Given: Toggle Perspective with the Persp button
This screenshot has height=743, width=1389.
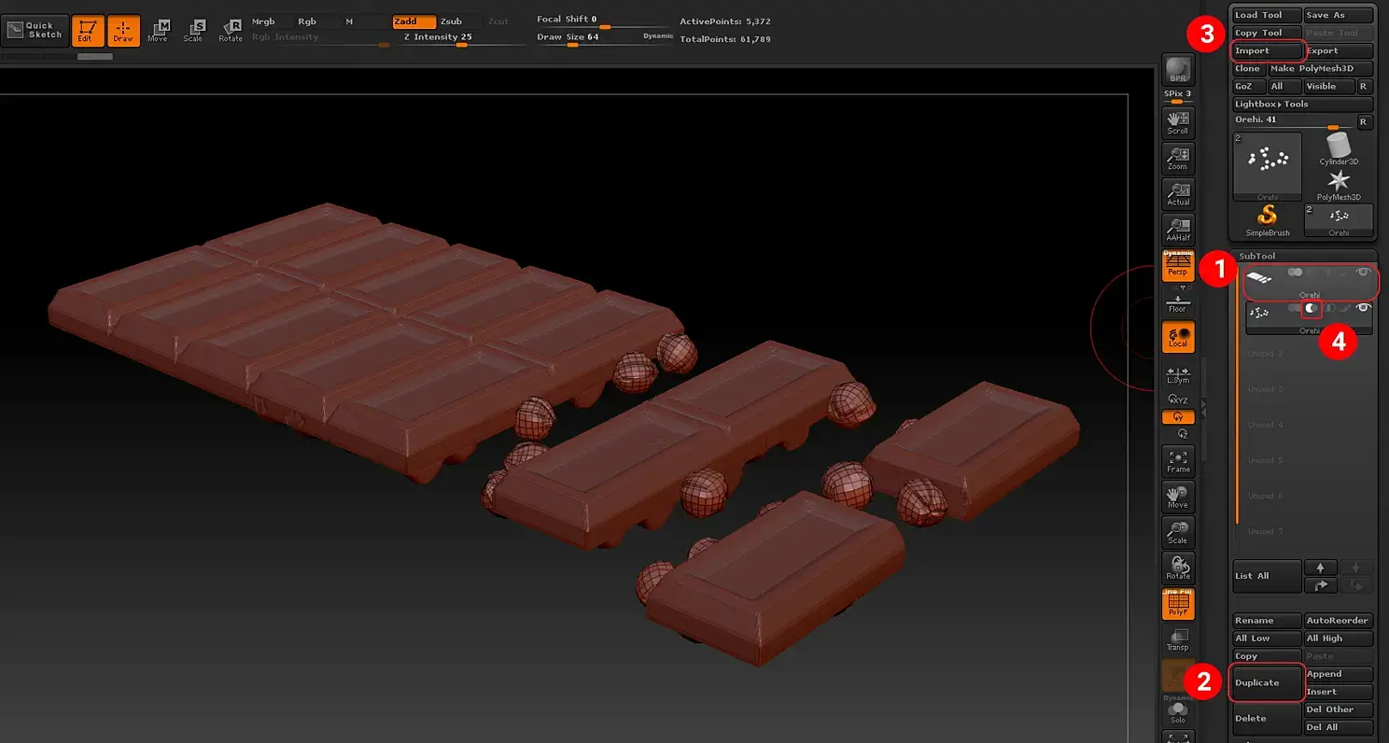Looking at the screenshot, I should click(x=1178, y=265).
